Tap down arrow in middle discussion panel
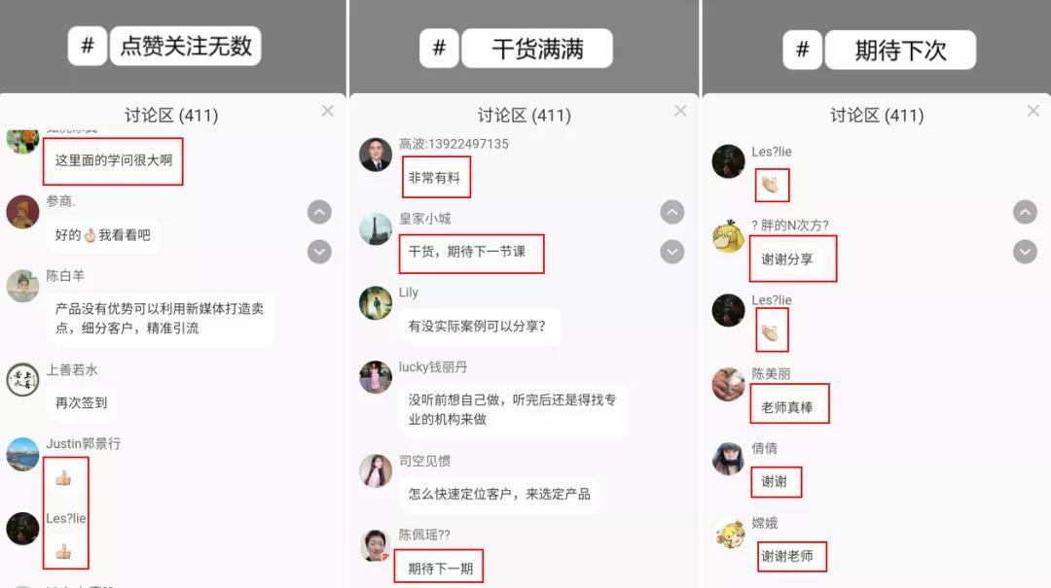Viewport: 1051px width, 588px height. (672, 252)
